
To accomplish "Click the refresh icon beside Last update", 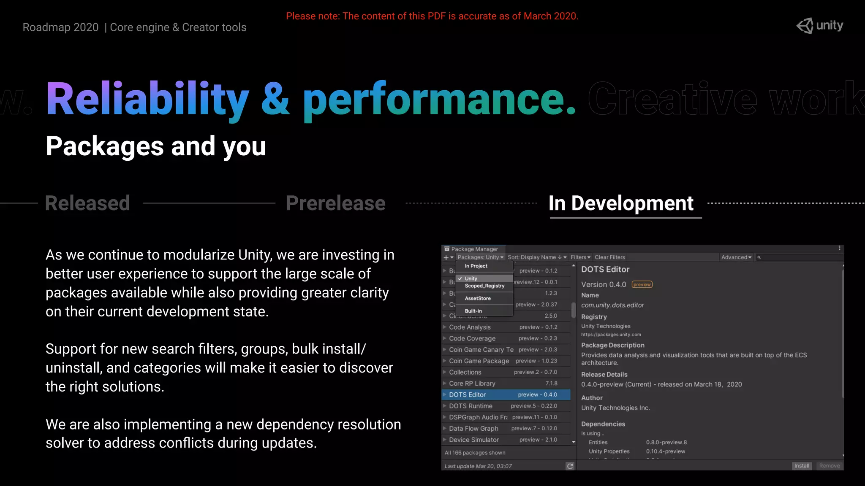I will pyautogui.click(x=570, y=466).
